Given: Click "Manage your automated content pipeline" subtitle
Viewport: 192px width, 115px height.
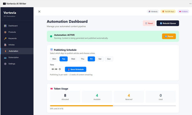Looking at the screenshot, I should click(66, 27).
